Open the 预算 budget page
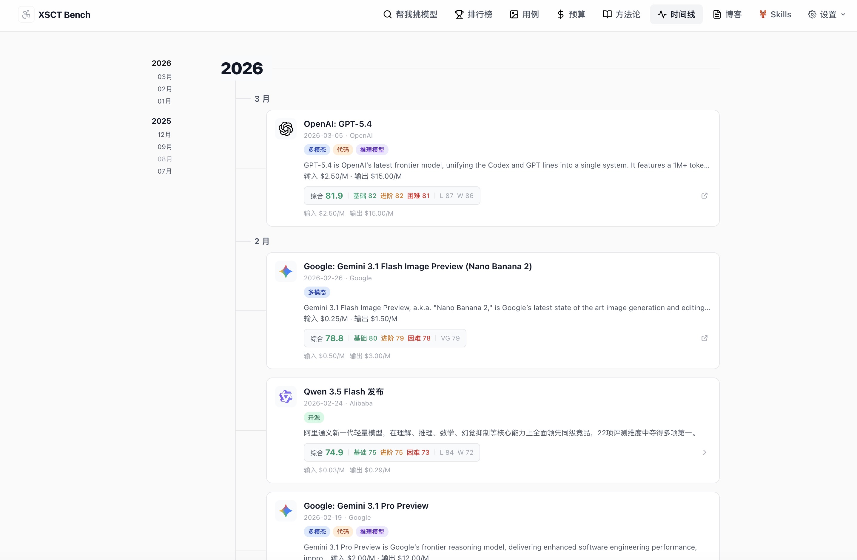Image resolution: width=857 pixels, height=560 pixels. pos(571,14)
